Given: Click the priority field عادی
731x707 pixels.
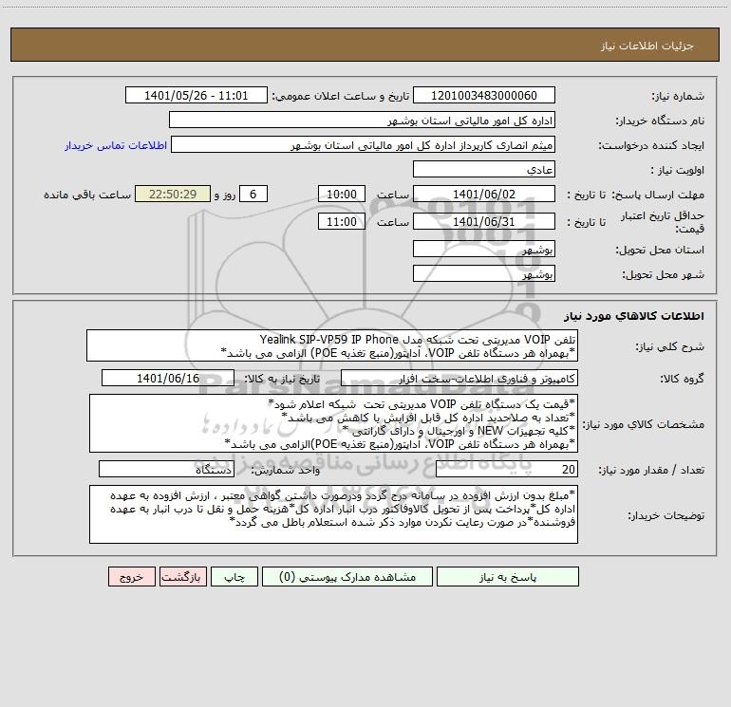Looking at the screenshot, I should click(484, 170).
